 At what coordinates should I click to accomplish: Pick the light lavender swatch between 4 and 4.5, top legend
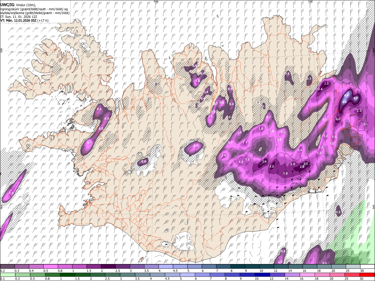pos(166,266)
